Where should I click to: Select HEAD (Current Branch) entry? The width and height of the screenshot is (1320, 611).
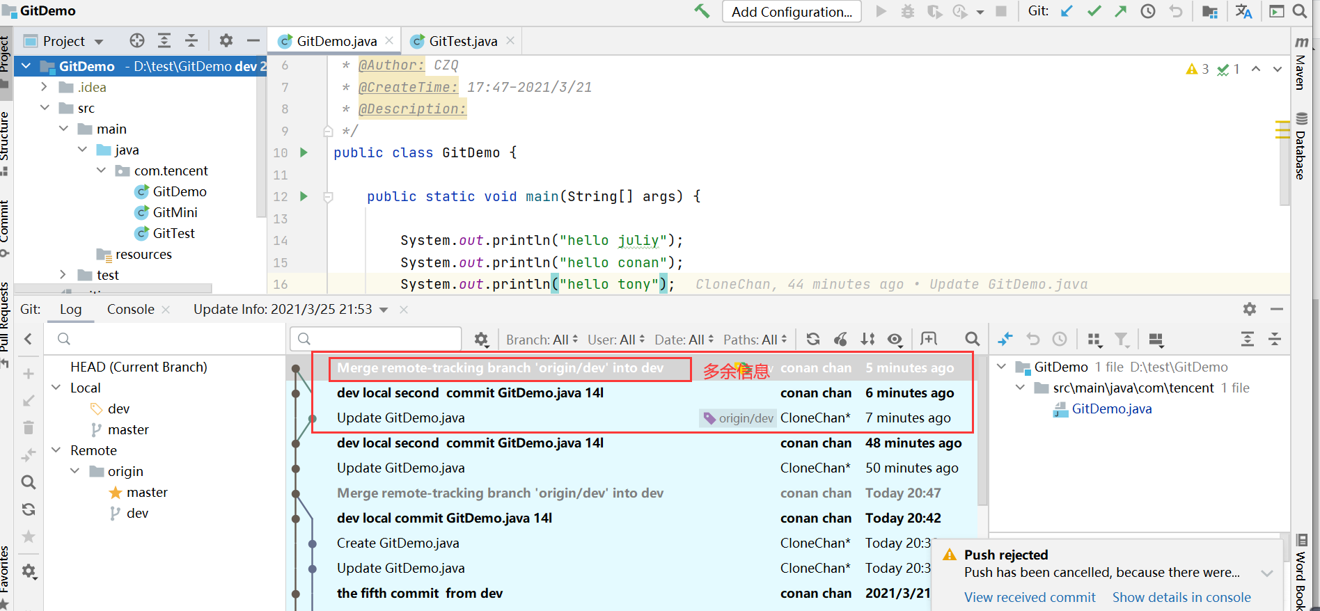(139, 367)
